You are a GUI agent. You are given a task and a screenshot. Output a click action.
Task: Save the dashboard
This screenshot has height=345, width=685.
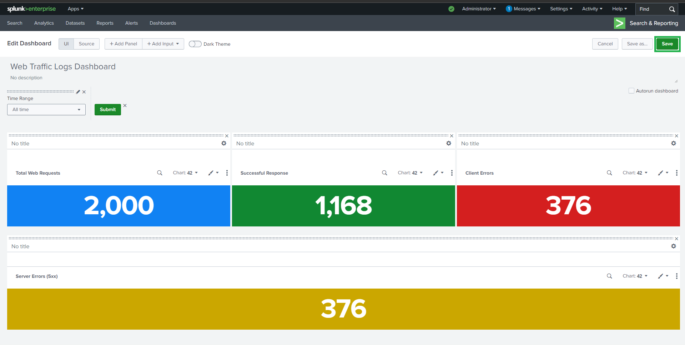click(667, 44)
